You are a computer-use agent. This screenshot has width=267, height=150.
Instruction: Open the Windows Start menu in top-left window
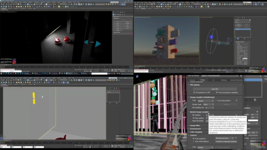(x=1, y=73)
